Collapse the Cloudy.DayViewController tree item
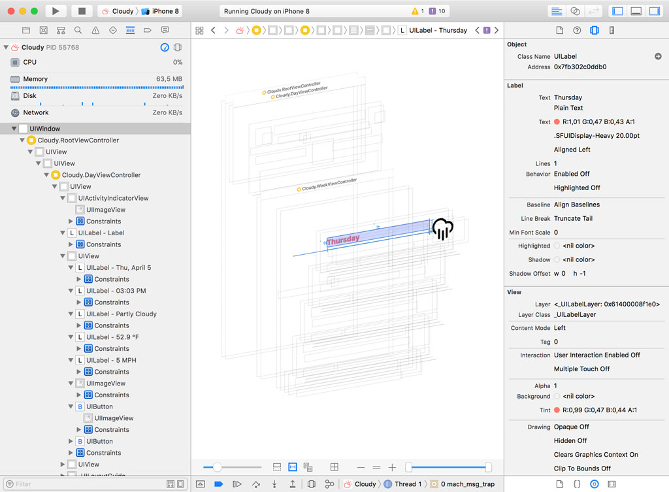 [x=46, y=174]
